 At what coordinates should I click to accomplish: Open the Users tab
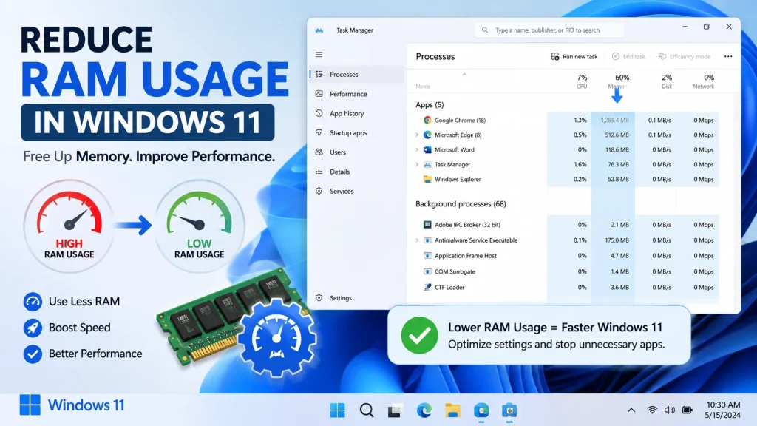357,152
